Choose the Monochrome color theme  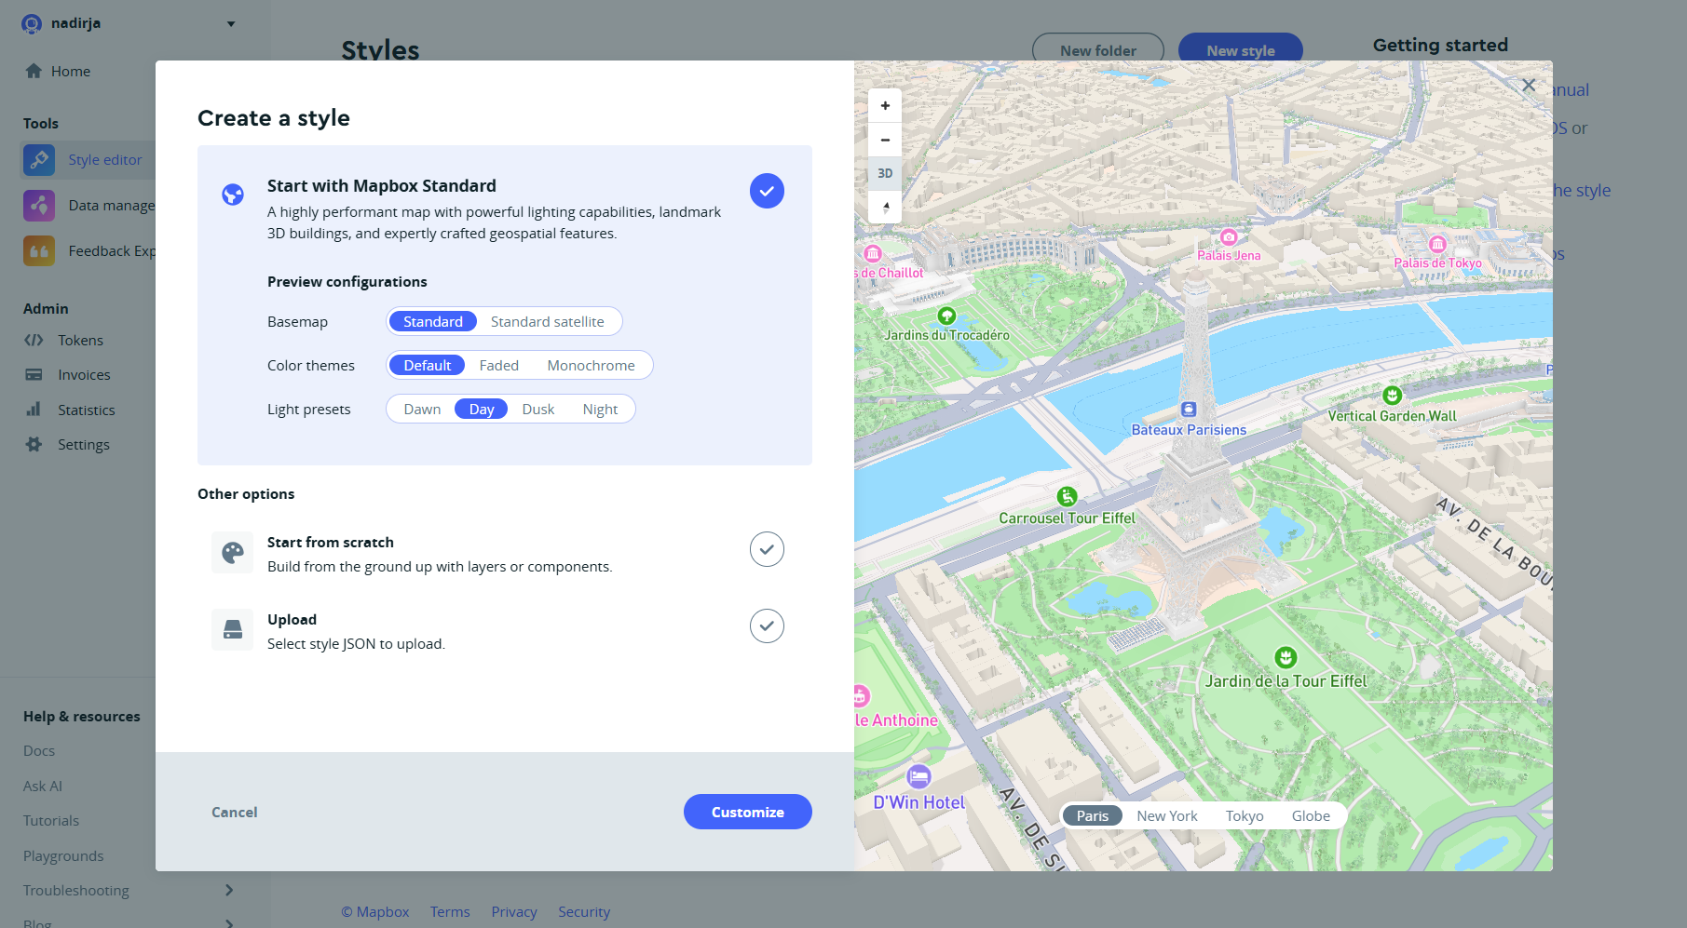click(591, 366)
